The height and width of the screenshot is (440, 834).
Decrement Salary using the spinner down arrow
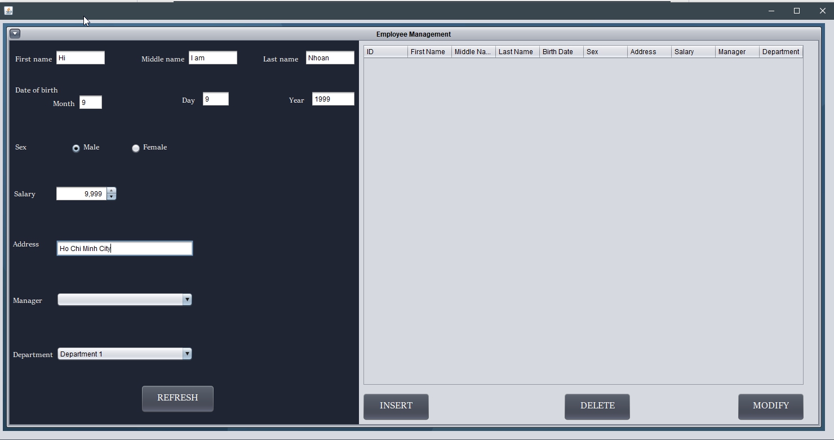(x=111, y=197)
